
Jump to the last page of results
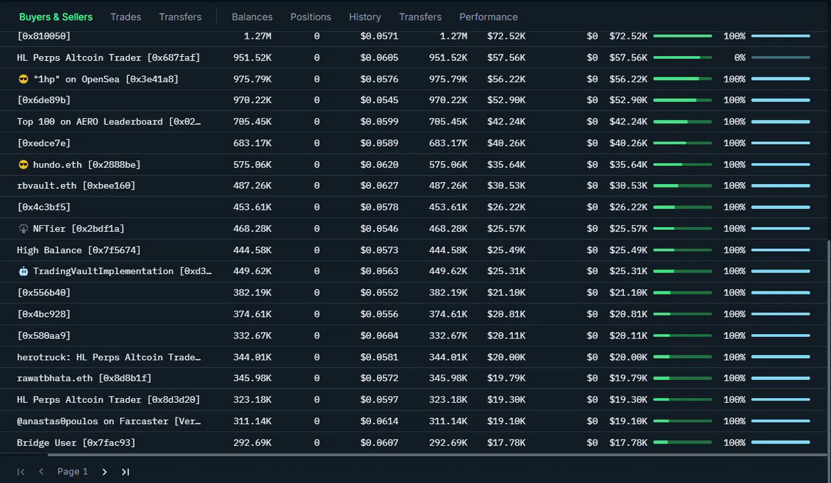pos(125,472)
